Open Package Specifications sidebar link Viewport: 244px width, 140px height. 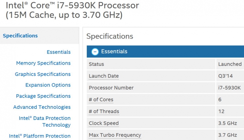[x=43, y=96]
